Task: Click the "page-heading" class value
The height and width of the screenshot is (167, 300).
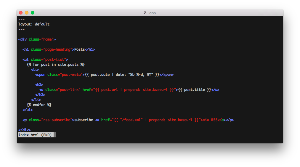Action: tap(58, 49)
